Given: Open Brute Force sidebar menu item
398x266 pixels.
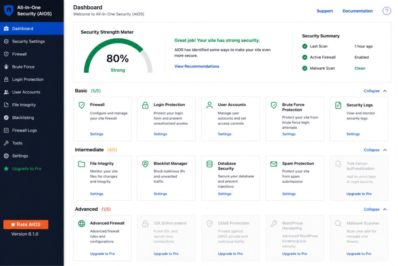Looking at the screenshot, I should pos(32,67).
